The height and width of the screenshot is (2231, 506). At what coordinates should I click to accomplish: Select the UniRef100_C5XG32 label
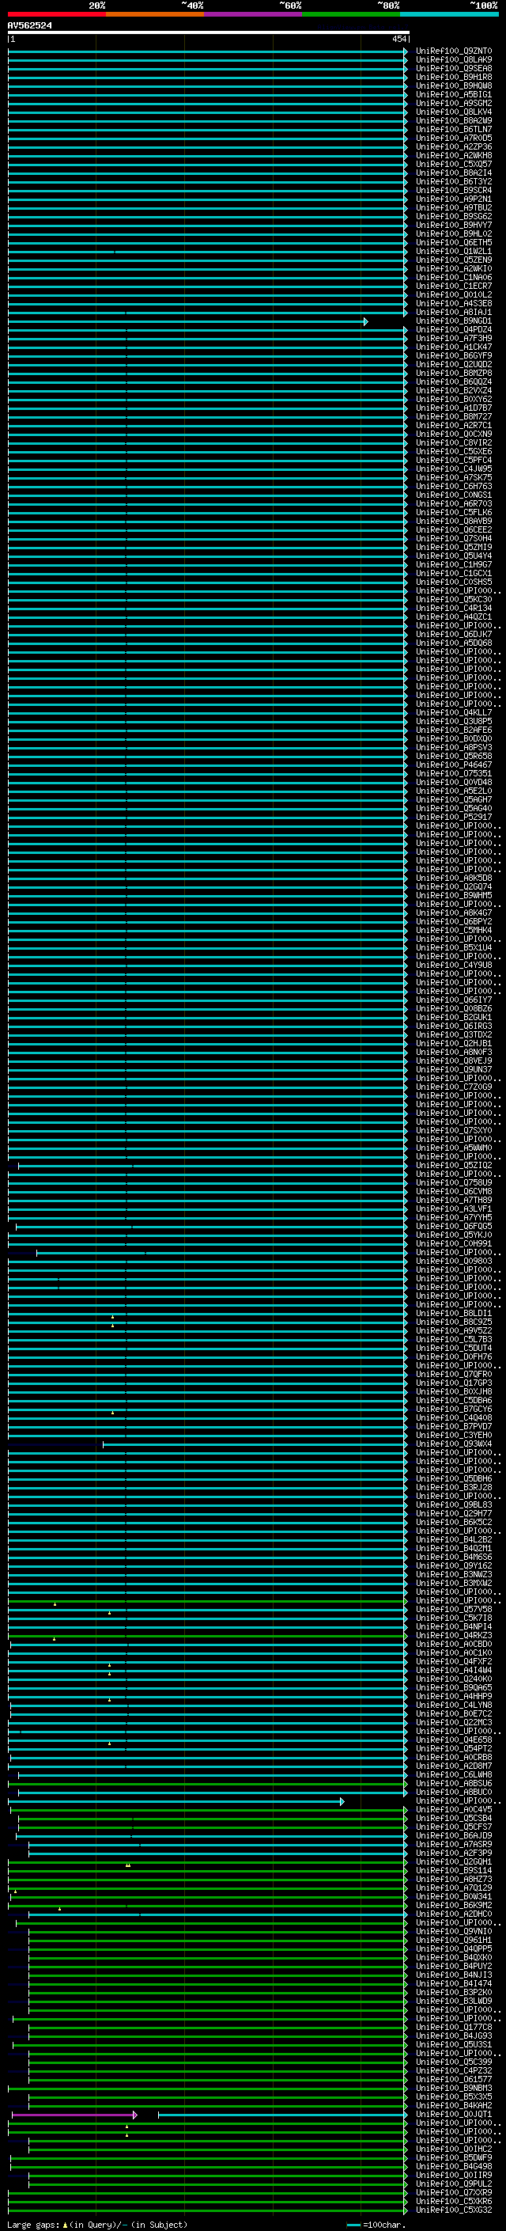[x=454, y=2210]
